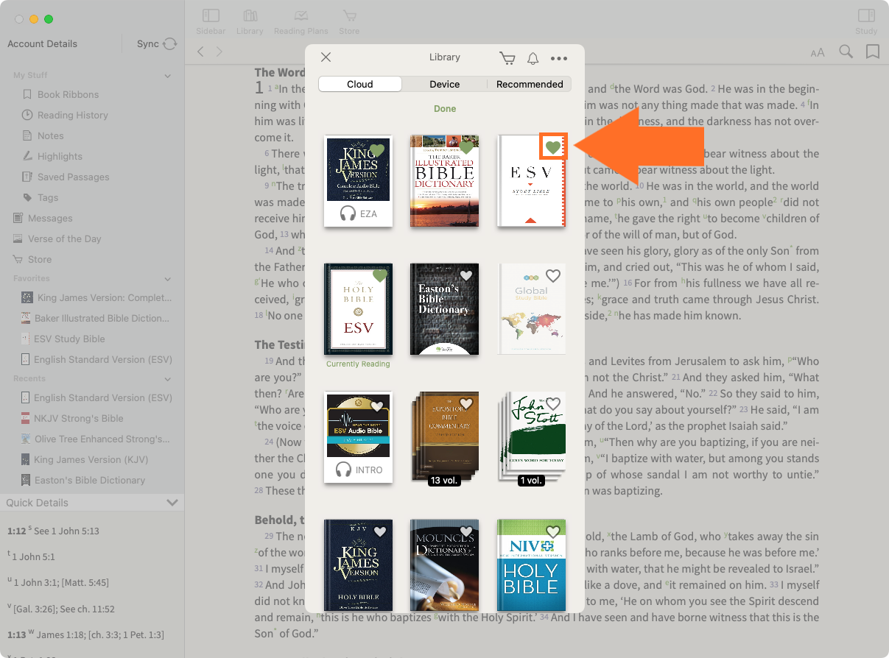The width and height of the screenshot is (889, 658).
Task: Open the shopping cart in Library popup
Action: pyautogui.click(x=507, y=58)
